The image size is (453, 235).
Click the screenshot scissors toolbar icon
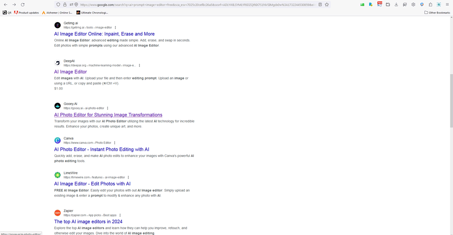click(x=405, y=5)
